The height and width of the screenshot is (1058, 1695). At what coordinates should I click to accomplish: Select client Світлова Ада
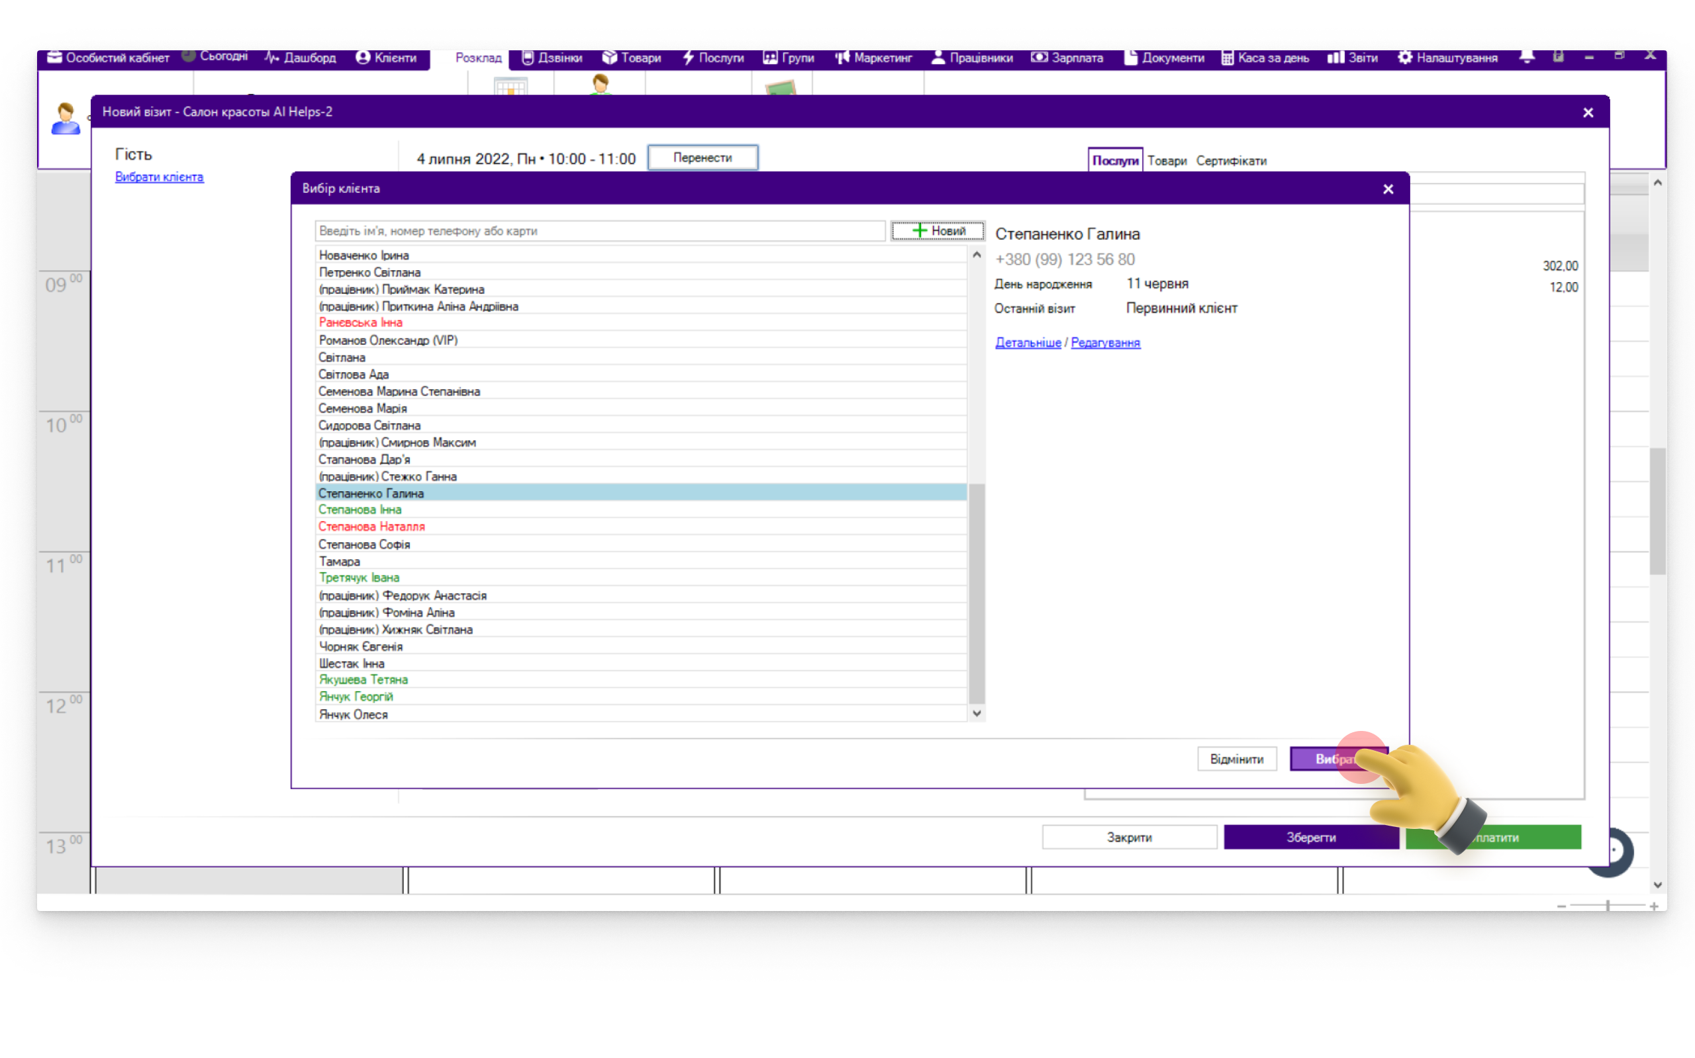[641, 374]
